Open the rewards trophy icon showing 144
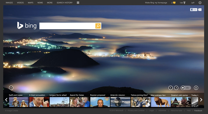 click(184, 3)
